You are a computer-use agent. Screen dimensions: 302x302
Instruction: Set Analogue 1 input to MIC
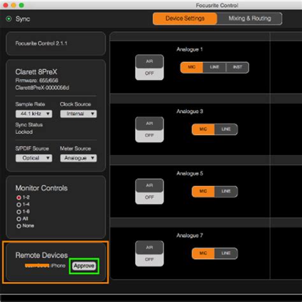click(192, 68)
